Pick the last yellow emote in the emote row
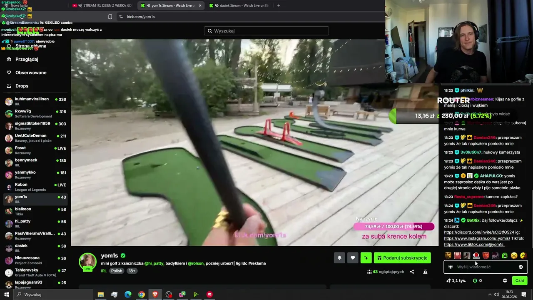 523,255
